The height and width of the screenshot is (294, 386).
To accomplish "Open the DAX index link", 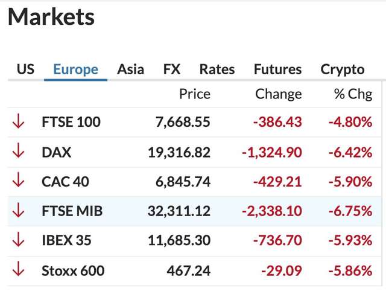I will point(57,152).
